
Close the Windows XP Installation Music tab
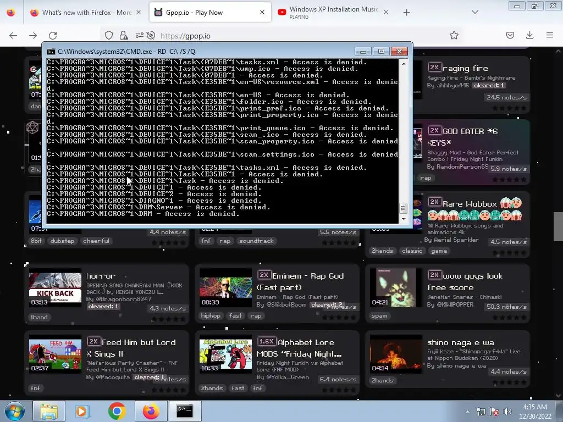click(x=386, y=12)
